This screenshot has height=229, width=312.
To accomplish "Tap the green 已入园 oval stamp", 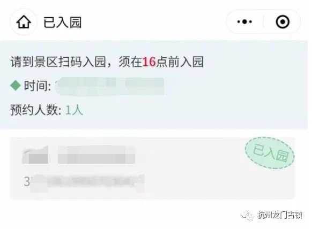I will pyautogui.click(x=270, y=152).
